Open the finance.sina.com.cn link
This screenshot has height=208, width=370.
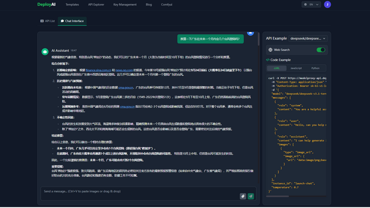(98, 70)
